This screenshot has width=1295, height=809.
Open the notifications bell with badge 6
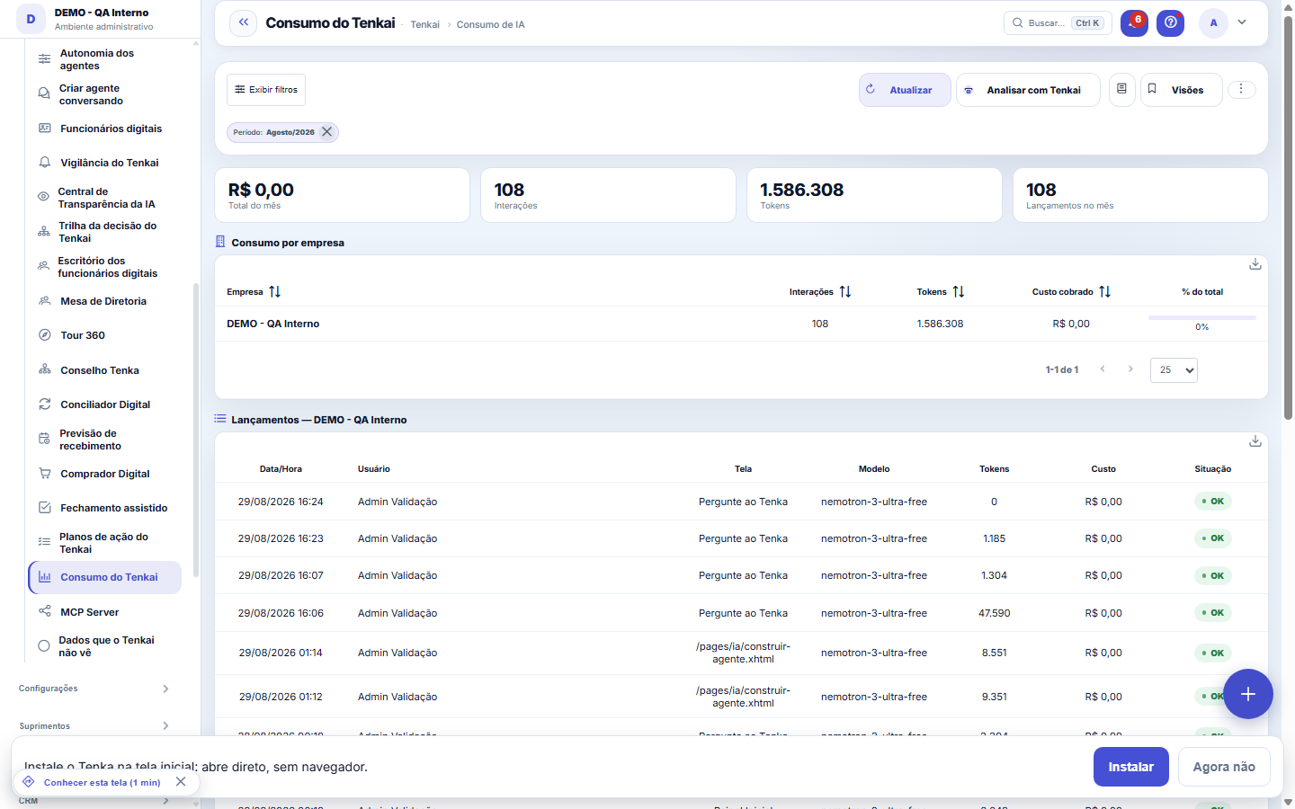click(x=1134, y=22)
